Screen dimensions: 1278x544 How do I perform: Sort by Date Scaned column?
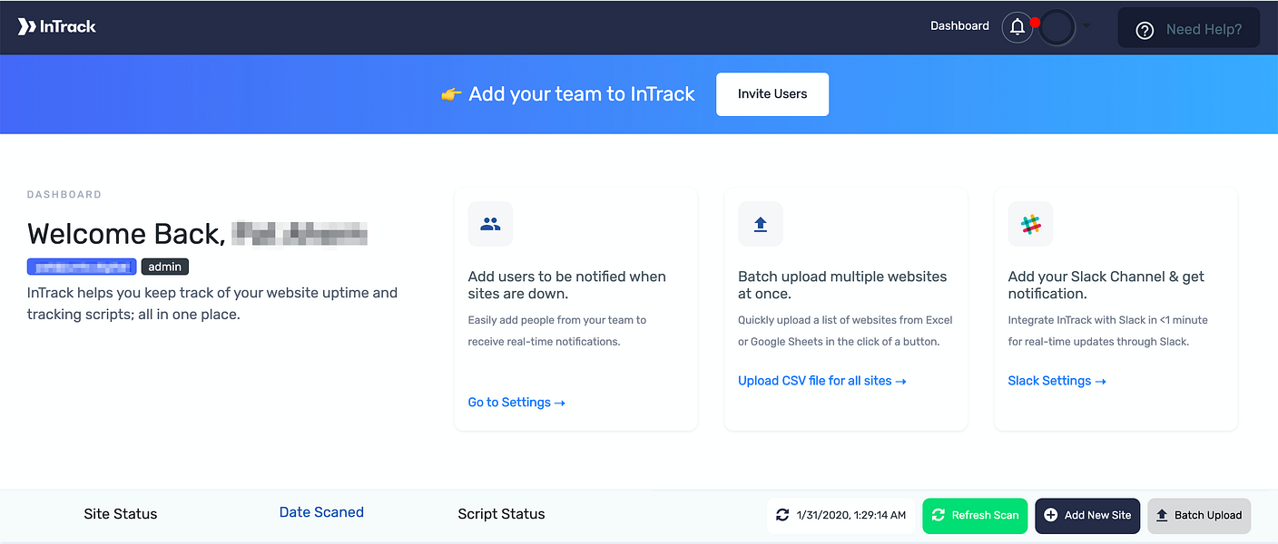coord(321,512)
